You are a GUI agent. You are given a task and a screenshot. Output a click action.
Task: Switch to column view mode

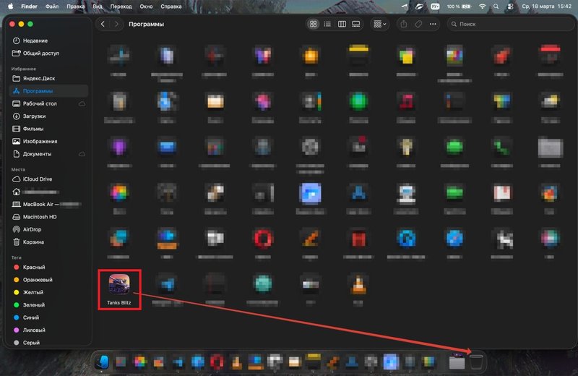(x=342, y=24)
